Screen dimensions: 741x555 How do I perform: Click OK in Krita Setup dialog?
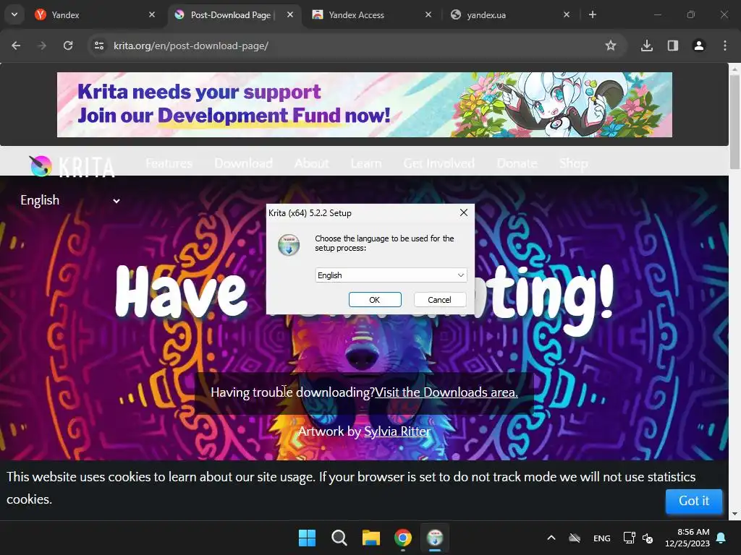[x=375, y=300]
